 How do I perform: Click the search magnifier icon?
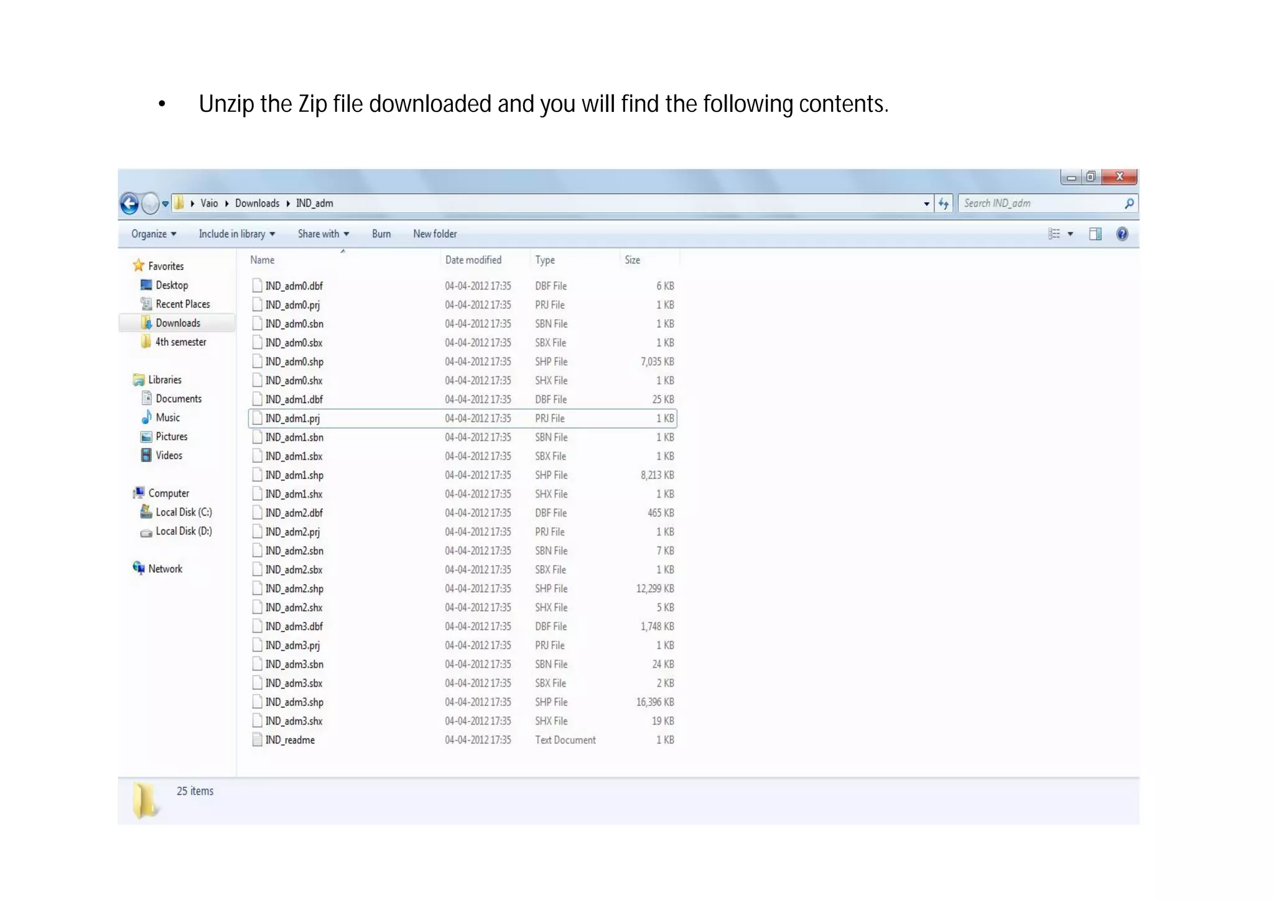[x=1129, y=203]
